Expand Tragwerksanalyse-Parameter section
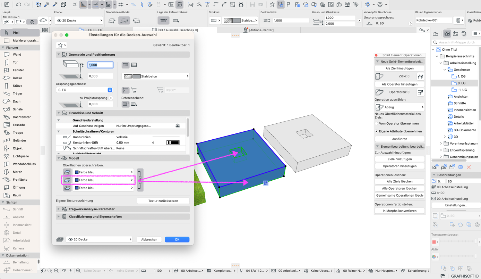The image size is (481, 279). (59, 209)
